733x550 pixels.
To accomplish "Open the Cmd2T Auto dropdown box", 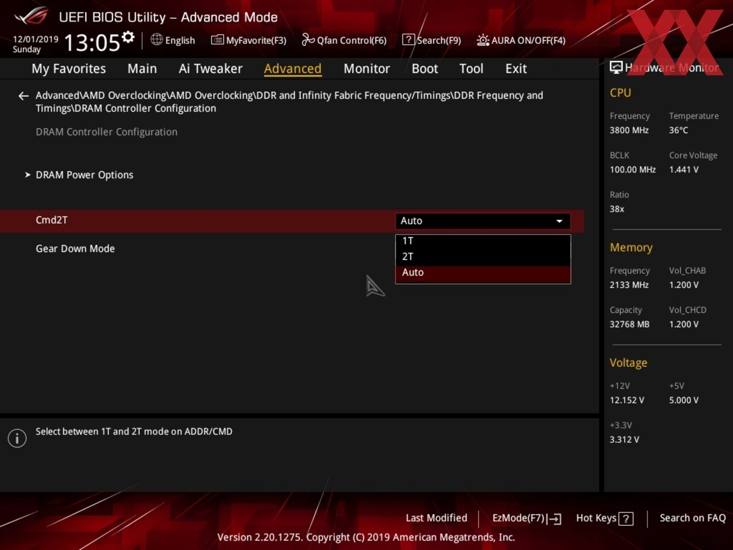I will (483, 221).
